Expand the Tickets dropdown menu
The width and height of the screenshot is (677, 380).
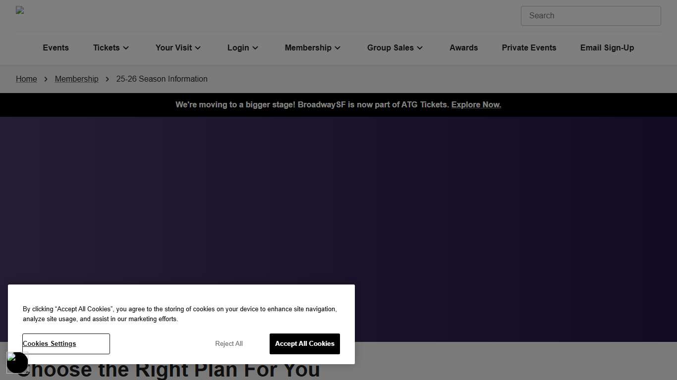tap(111, 48)
